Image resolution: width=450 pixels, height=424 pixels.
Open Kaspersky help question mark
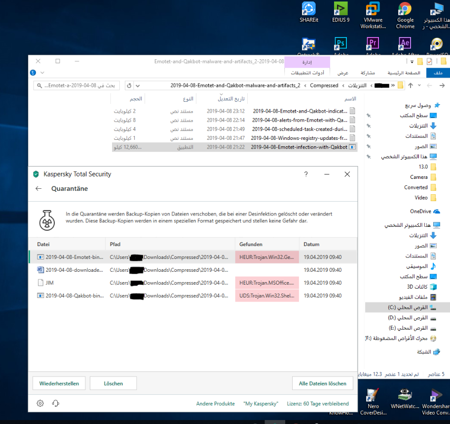pos(306,174)
